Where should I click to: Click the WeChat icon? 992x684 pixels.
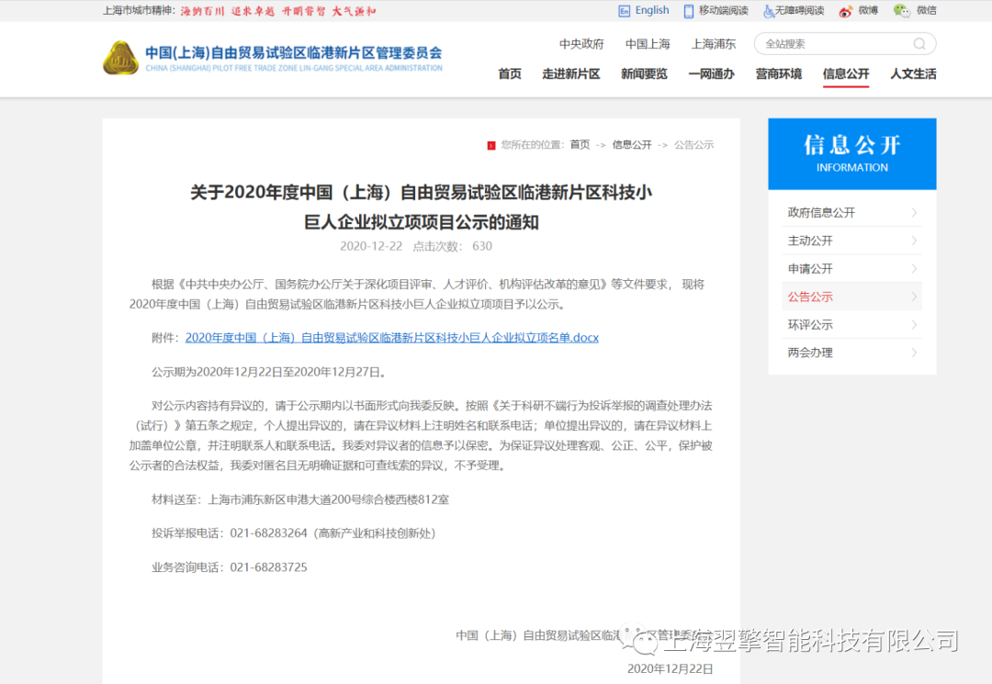click(902, 11)
